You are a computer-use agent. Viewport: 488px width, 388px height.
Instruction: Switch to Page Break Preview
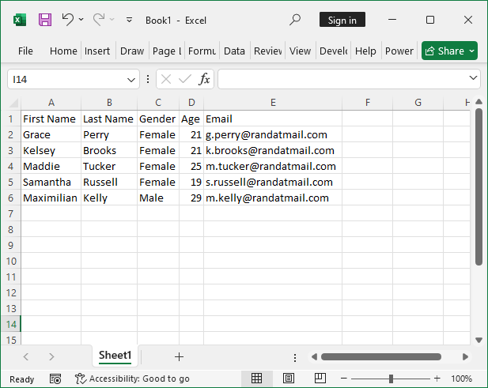coord(320,379)
